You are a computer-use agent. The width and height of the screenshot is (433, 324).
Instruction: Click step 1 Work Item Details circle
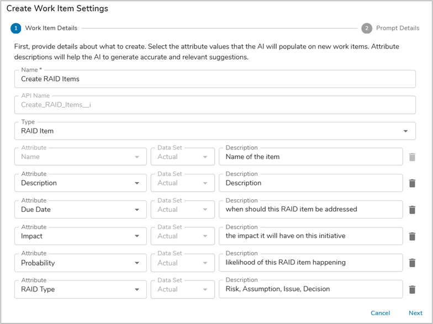pos(15,28)
